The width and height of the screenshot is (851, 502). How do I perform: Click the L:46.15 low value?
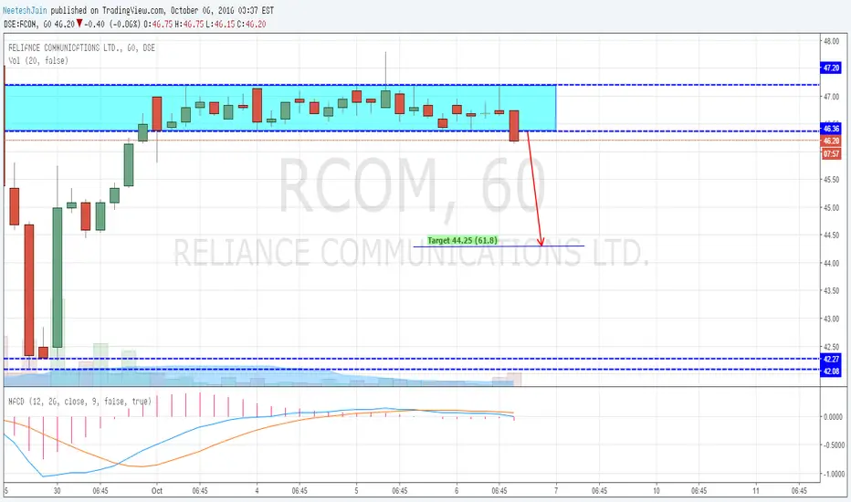pos(220,24)
